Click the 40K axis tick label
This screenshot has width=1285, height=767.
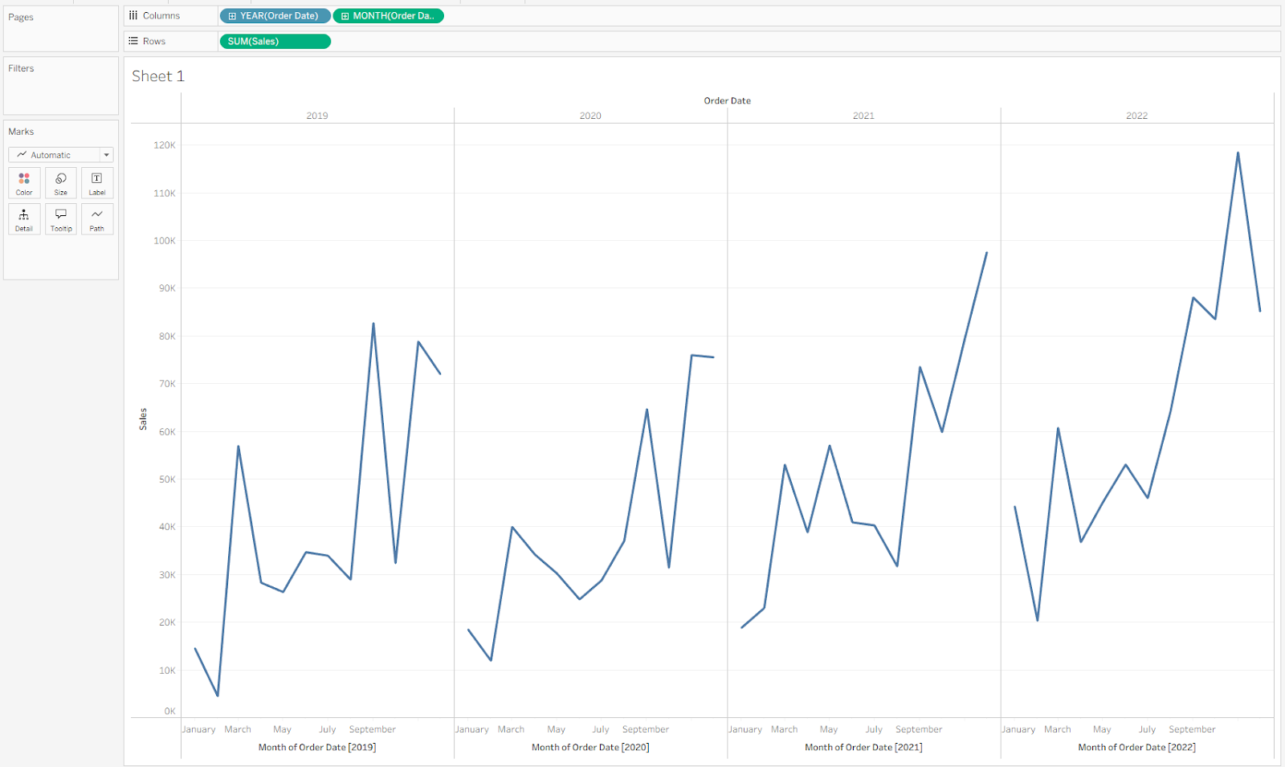tap(167, 527)
